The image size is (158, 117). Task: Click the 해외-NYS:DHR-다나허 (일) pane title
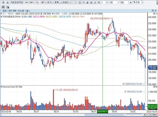click(16, 11)
